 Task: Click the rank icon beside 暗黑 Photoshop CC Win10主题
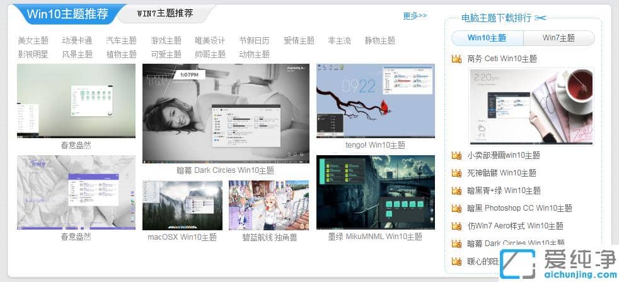click(457, 208)
